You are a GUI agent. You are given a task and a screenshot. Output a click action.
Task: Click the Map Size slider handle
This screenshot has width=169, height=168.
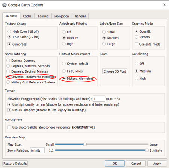click(85, 144)
